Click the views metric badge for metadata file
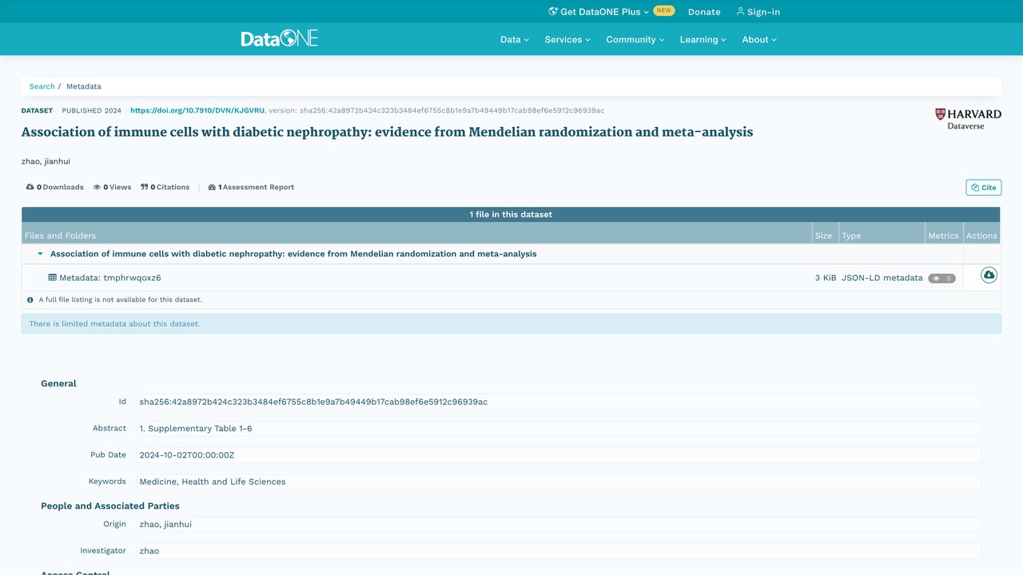Screen dimensions: 1023x575 [941, 279]
